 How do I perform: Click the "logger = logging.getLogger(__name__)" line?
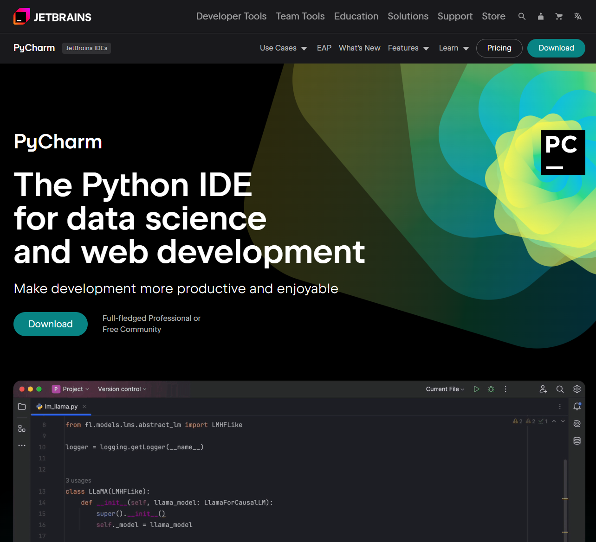click(x=135, y=447)
